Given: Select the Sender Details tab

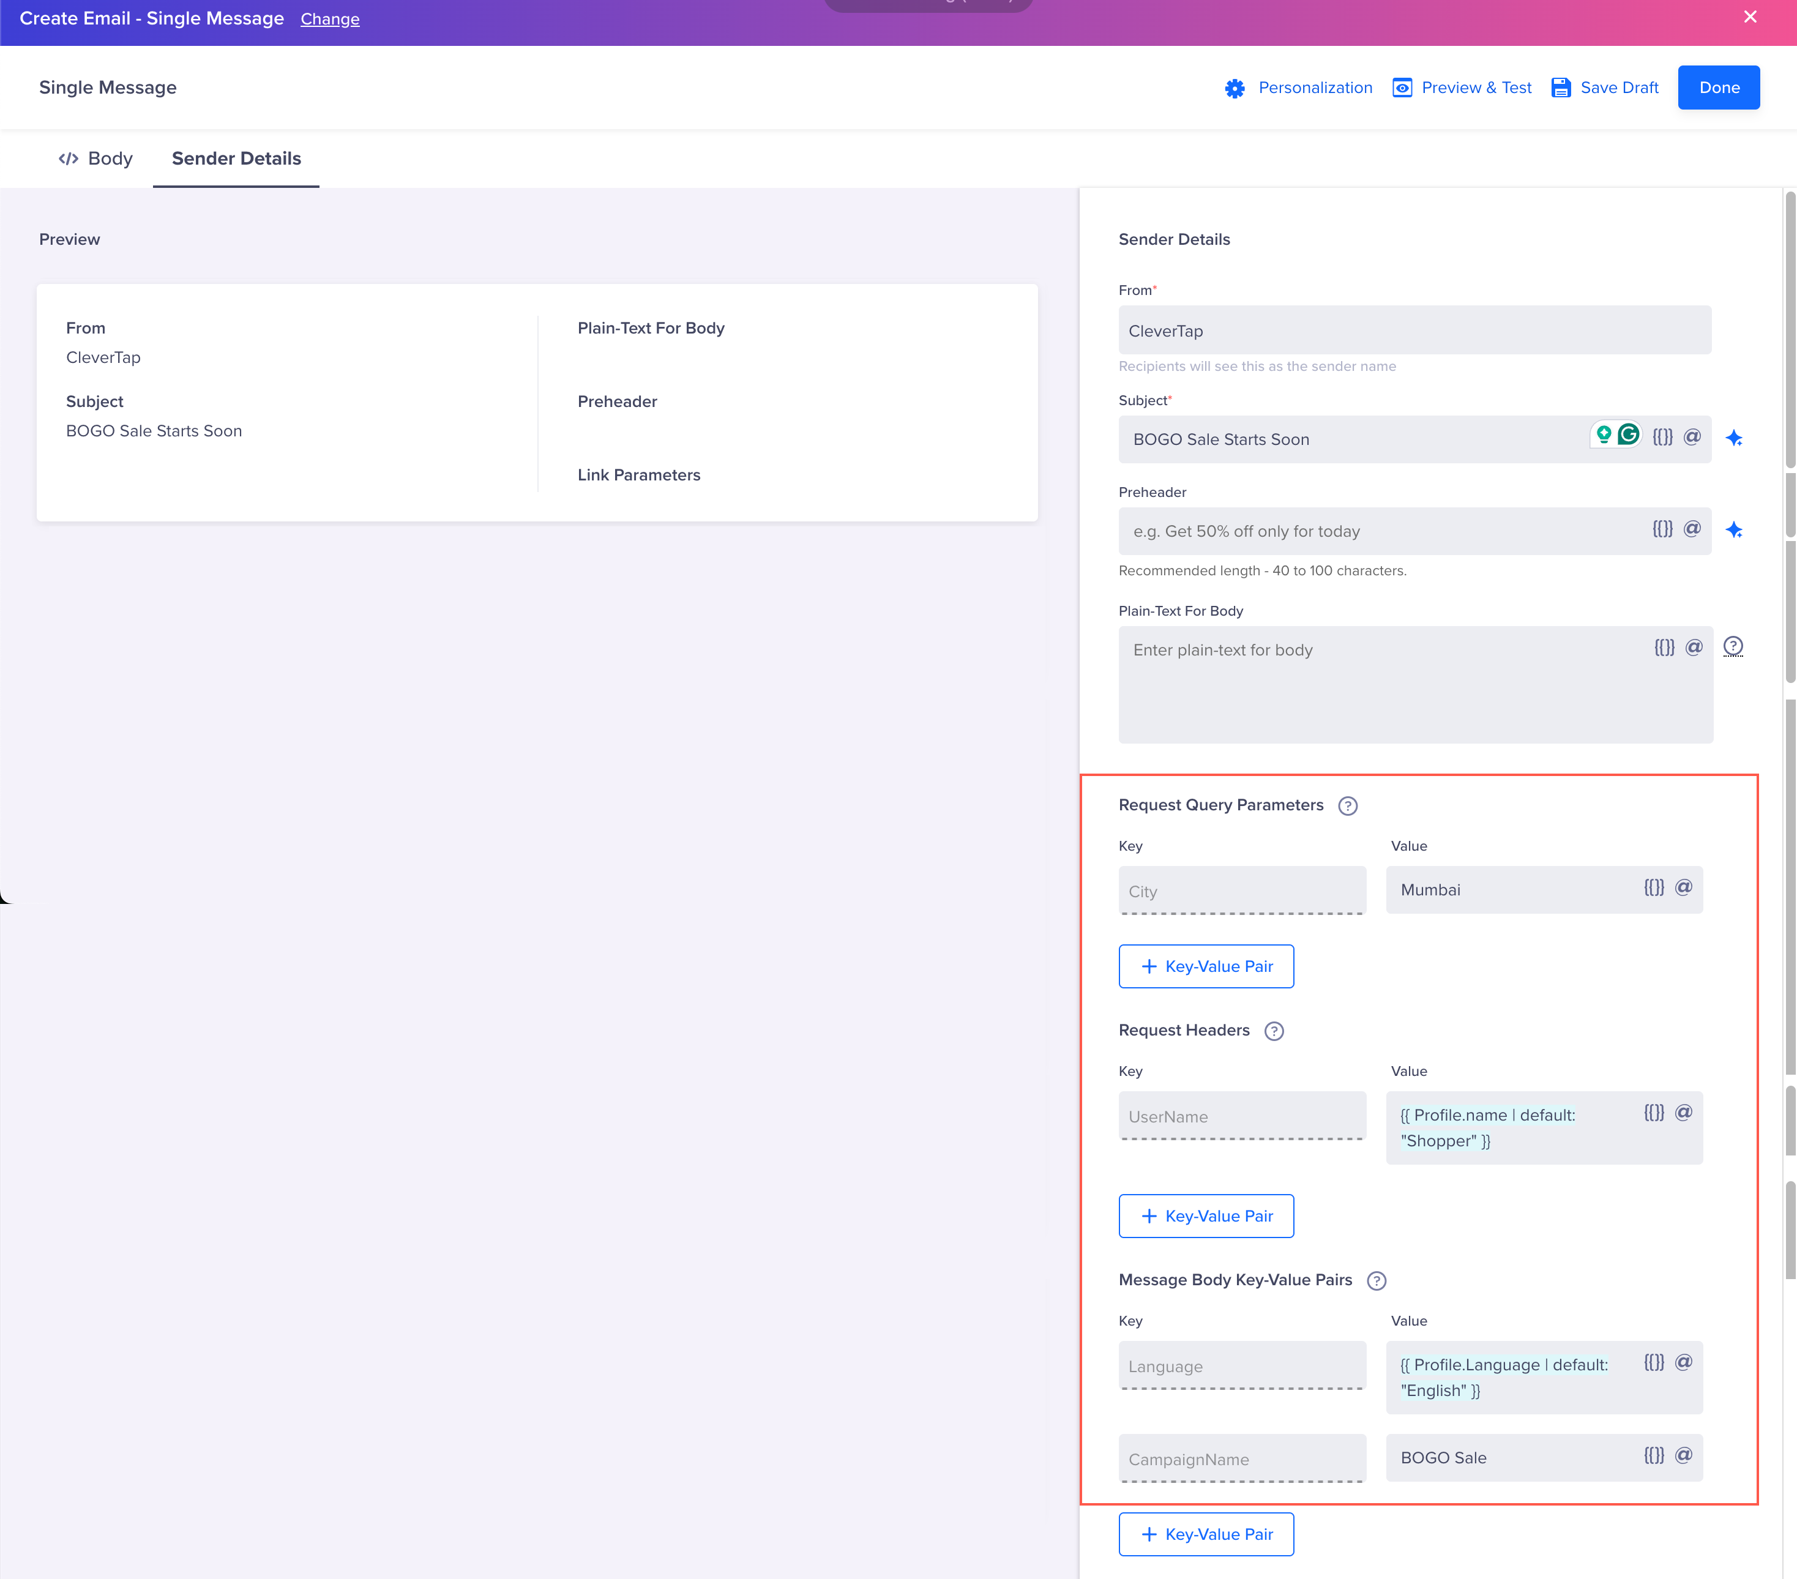Looking at the screenshot, I should click(x=236, y=159).
